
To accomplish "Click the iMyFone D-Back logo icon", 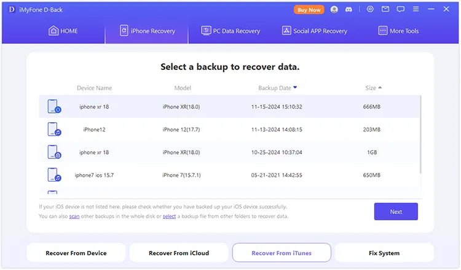I will pyautogui.click(x=12, y=9).
